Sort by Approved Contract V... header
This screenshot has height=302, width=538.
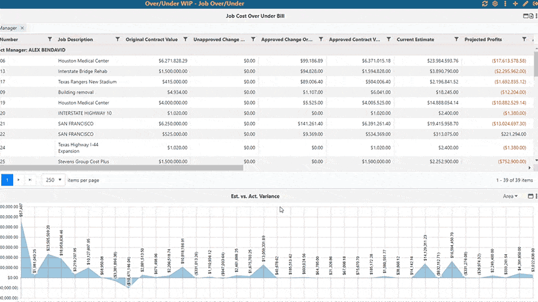click(354, 40)
